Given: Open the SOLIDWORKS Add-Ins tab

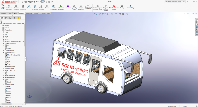Looking at the screenshot, I should click(32, 13).
